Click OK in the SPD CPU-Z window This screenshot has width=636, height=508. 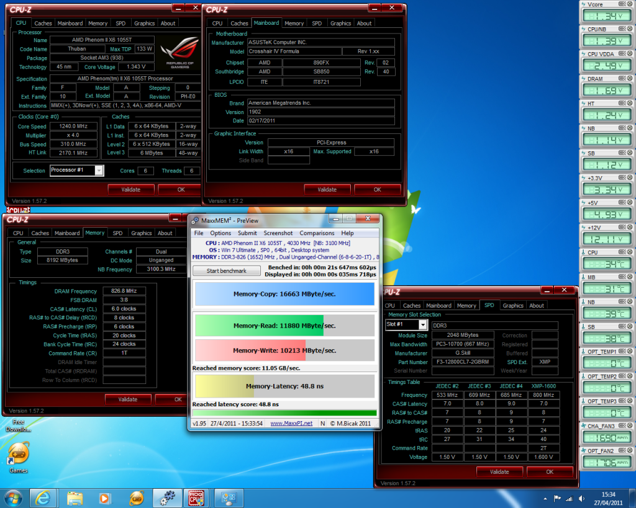tap(550, 471)
